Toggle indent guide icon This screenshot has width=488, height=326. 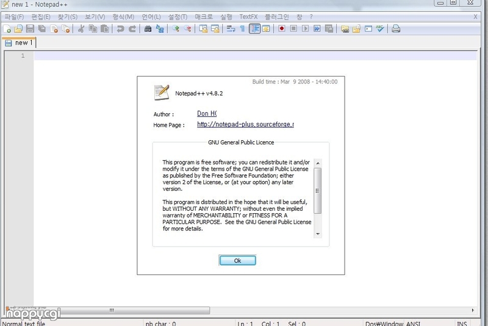pyautogui.click(x=254, y=29)
